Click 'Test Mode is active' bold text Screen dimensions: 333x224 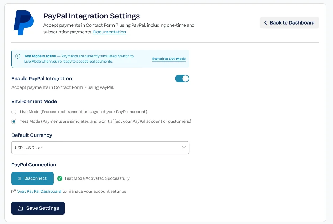click(x=40, y=56)
